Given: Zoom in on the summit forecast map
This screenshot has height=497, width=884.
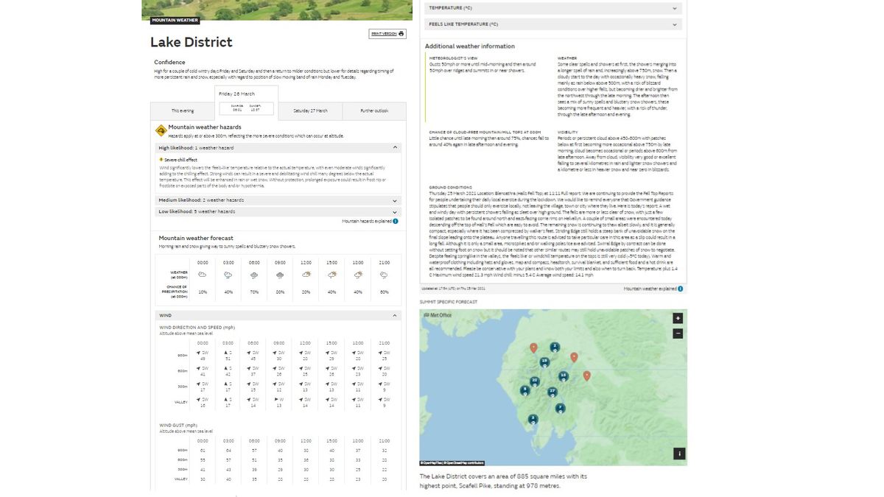Looking at the screenshot, I should point(677,318).
